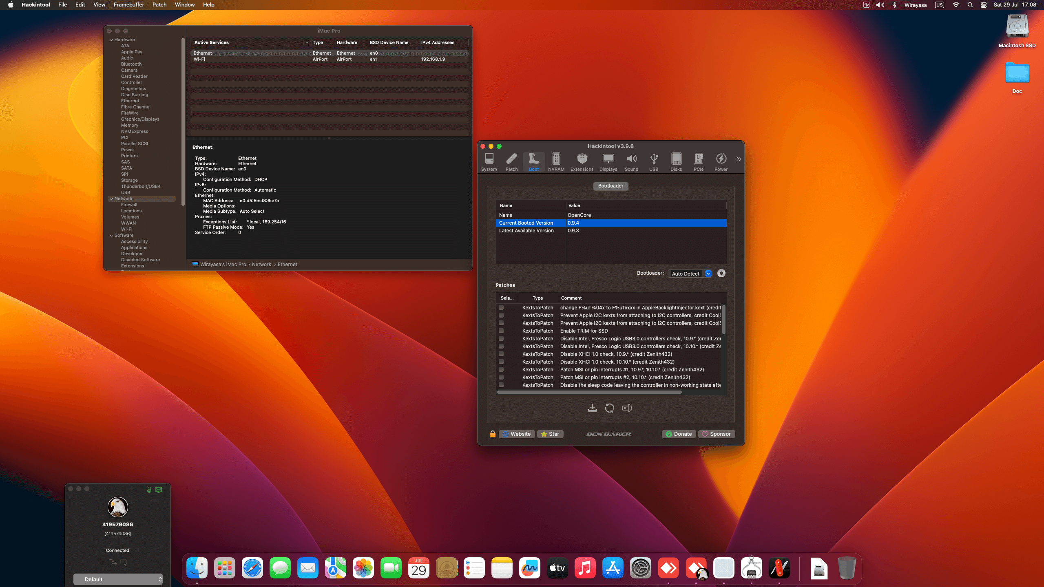Viewport: 1044px width, 587px height.
Task: Check the 'Disable the sleep code' patch checkbox
Action: 501,385
